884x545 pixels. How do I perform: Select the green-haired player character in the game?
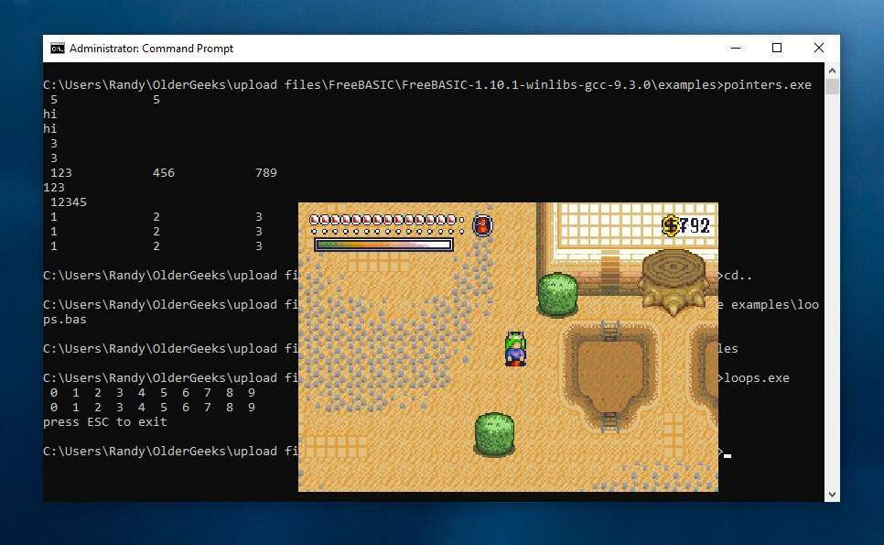pyautogui.click(x=515, y=349)
